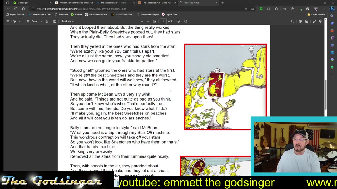Open the newtonfede bookmark
The height and width of the screenshot is (189, 337).
[97, 14]
